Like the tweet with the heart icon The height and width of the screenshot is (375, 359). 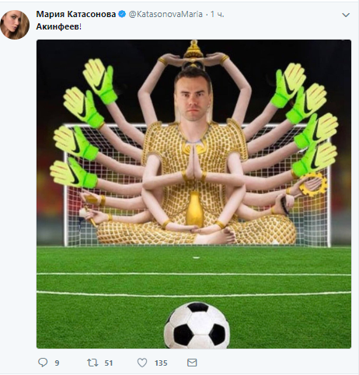142,363
